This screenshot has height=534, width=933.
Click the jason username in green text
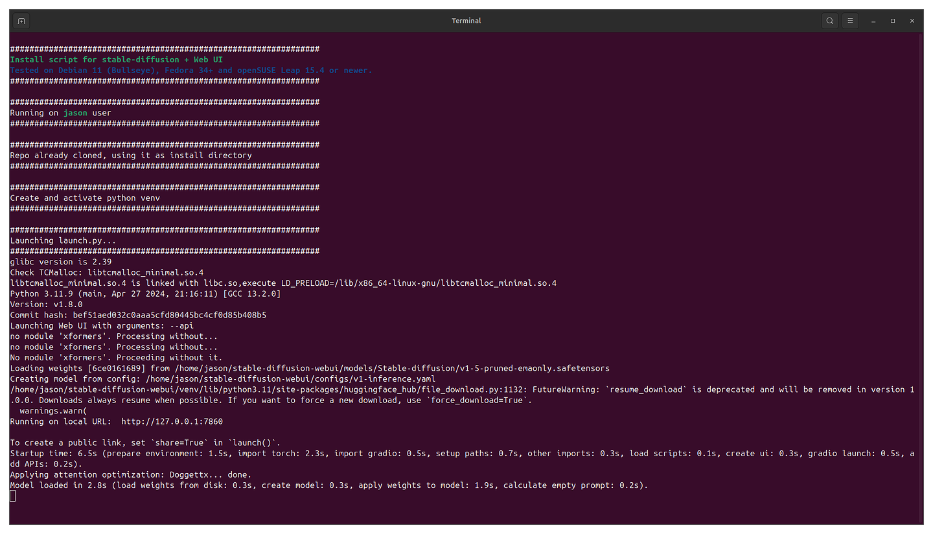coord(75,112)
